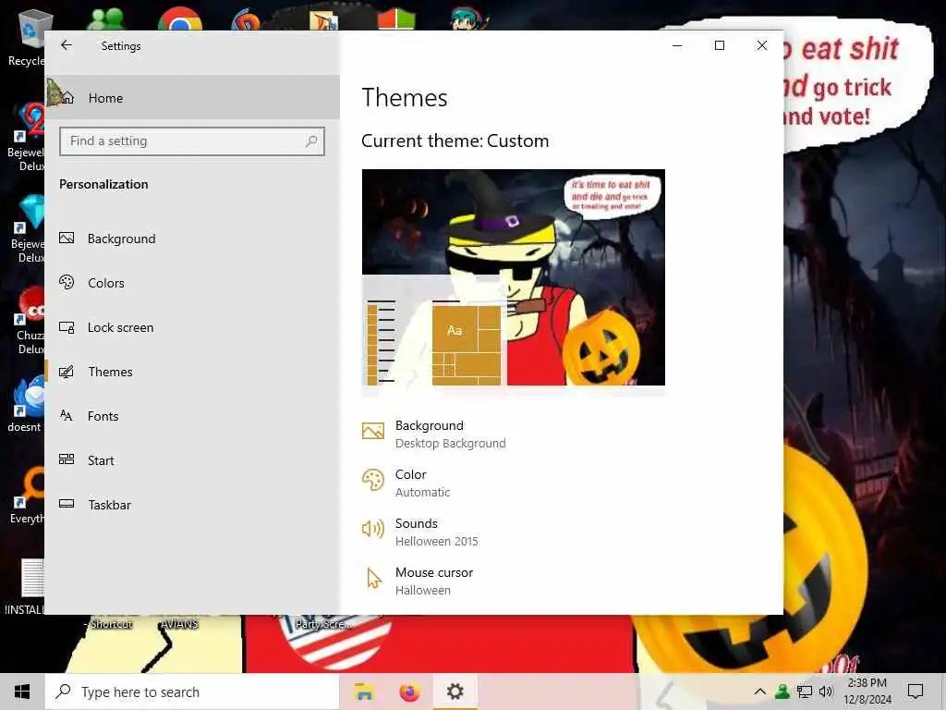Open the notification center icon
The width and height of the screenshot is (946, 710).
916,692
